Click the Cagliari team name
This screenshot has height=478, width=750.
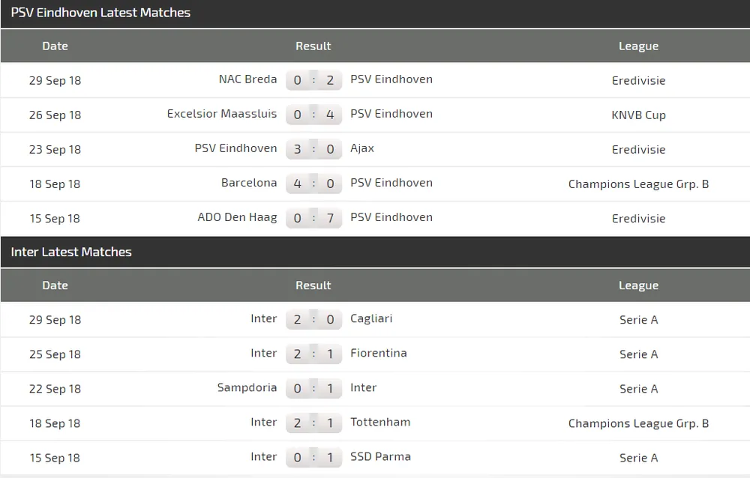click(x=371, y=318)
